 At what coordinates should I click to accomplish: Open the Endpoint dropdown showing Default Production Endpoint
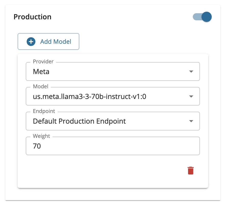(113, 121)
